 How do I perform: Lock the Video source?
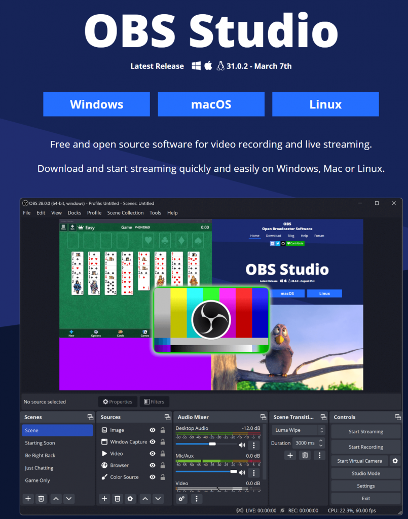click(163, 454)
